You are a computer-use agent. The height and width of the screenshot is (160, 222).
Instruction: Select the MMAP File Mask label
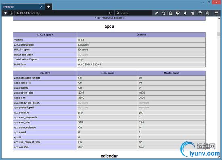pyautogui.click(x=23, y=54)
